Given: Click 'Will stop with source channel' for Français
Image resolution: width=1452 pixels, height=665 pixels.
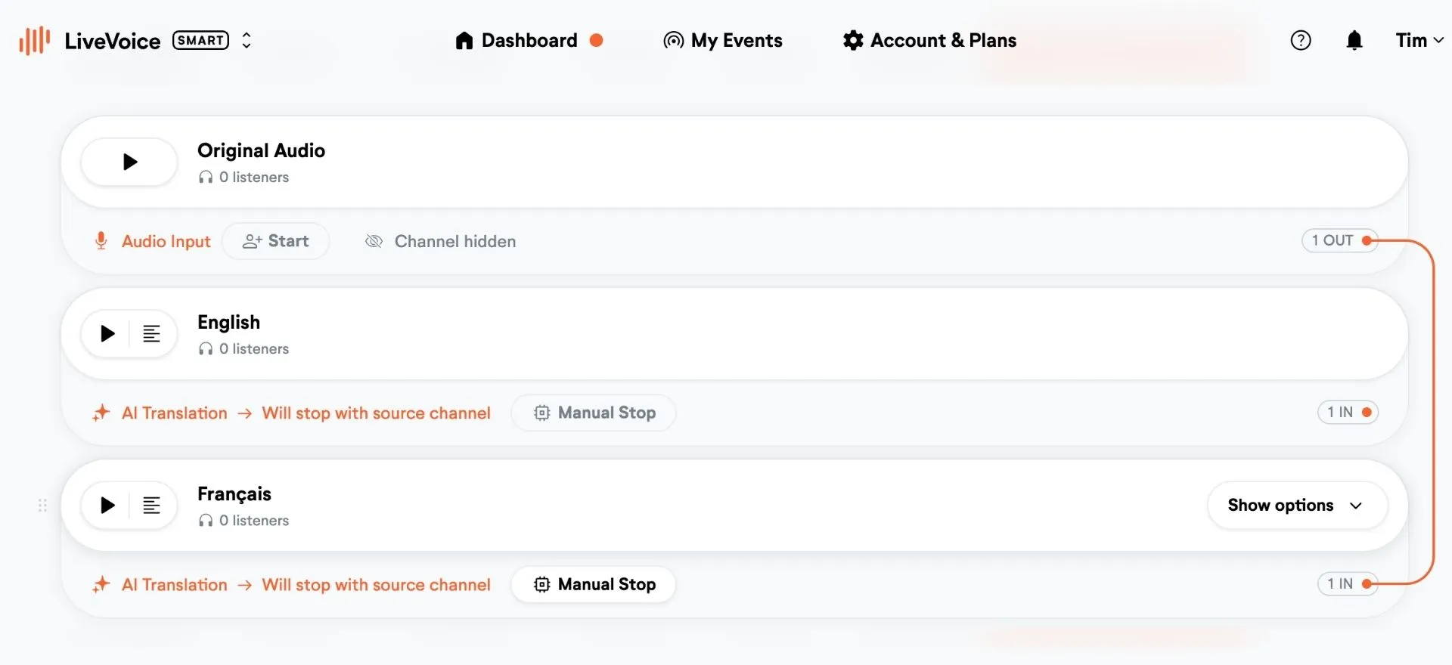Looking at the screenshot, I should click(377, 585).
